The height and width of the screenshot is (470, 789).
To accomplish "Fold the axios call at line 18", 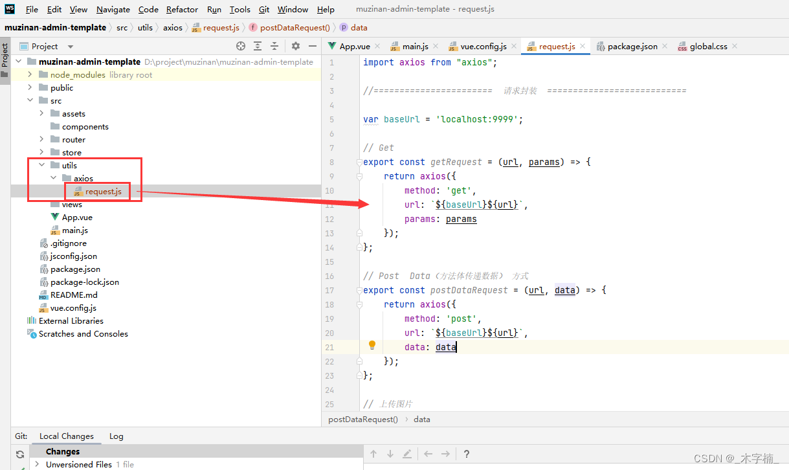I will pyautogui.click(x=359, y=304).
